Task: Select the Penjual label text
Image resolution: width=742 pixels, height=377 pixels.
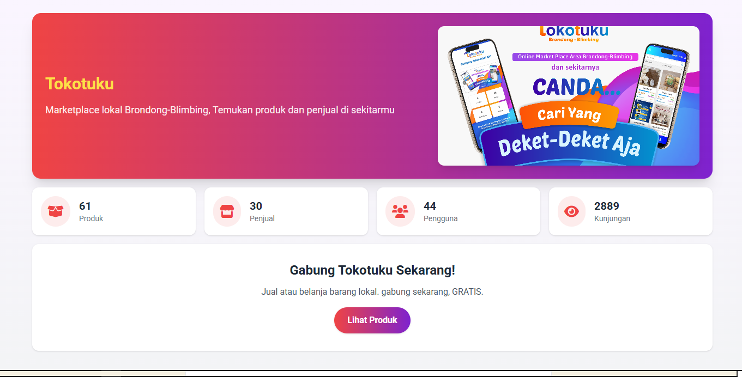Action: pos(262,218)
